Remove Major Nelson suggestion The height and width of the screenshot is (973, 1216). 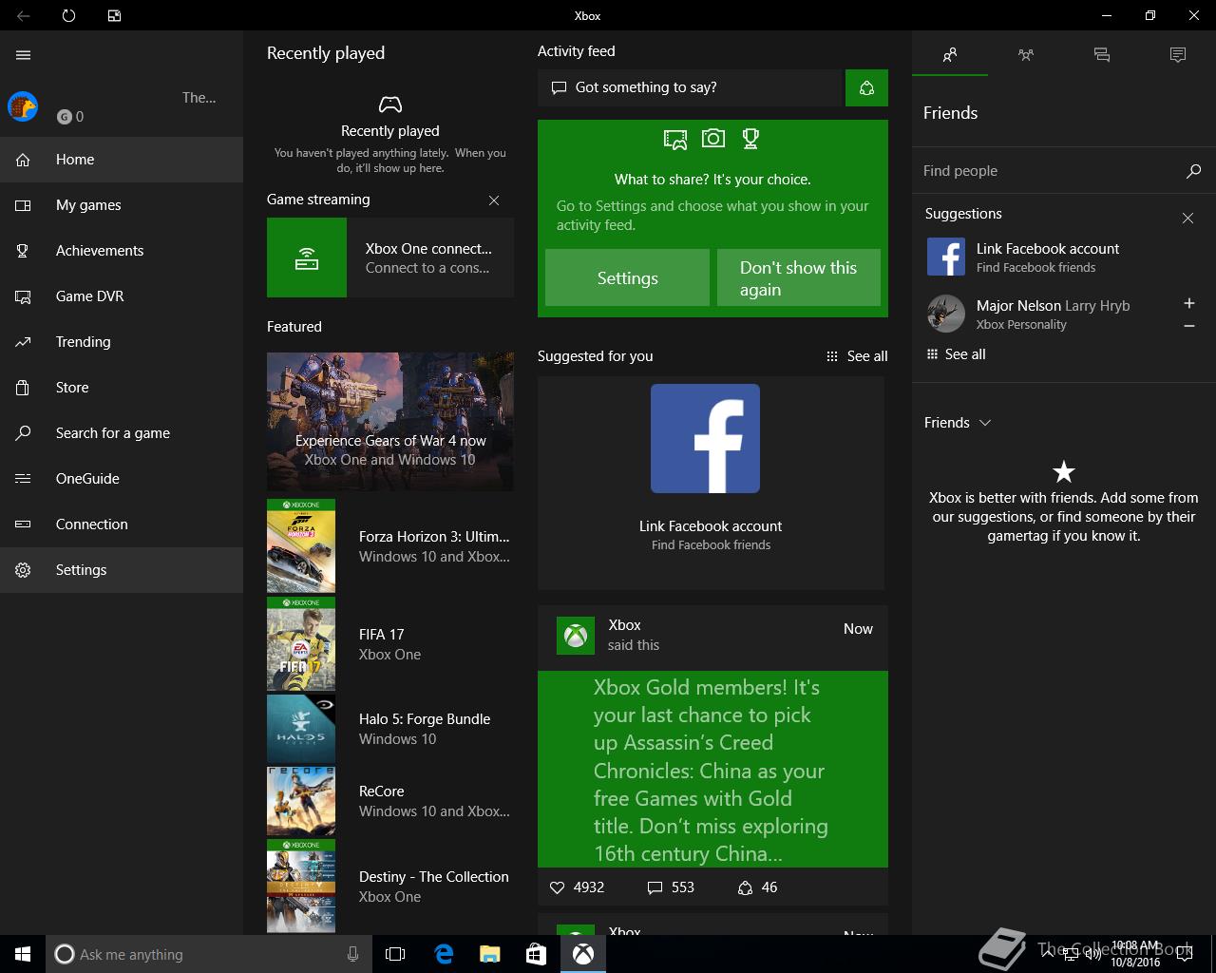pos(1188,326)
